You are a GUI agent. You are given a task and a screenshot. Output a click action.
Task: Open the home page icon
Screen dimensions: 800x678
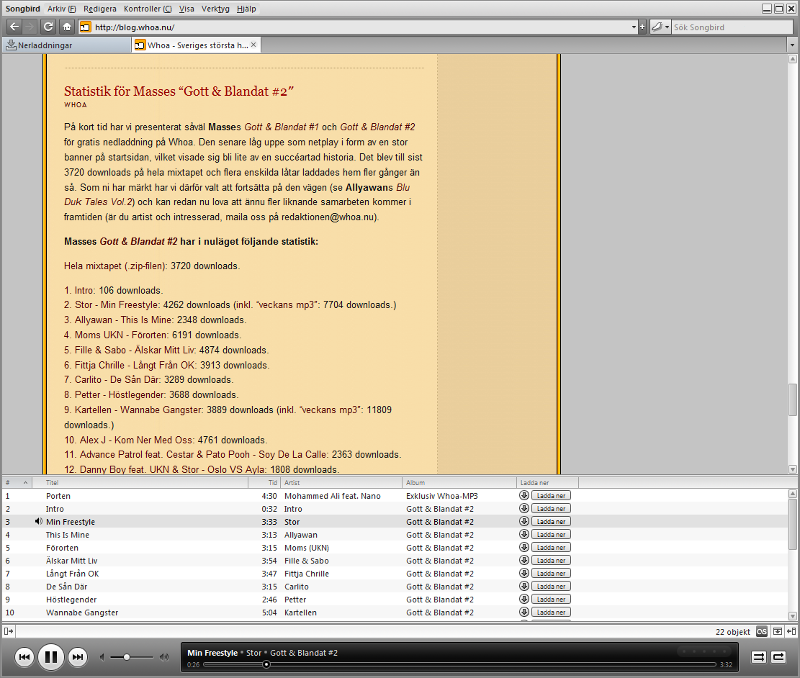[x=67, y=27]
